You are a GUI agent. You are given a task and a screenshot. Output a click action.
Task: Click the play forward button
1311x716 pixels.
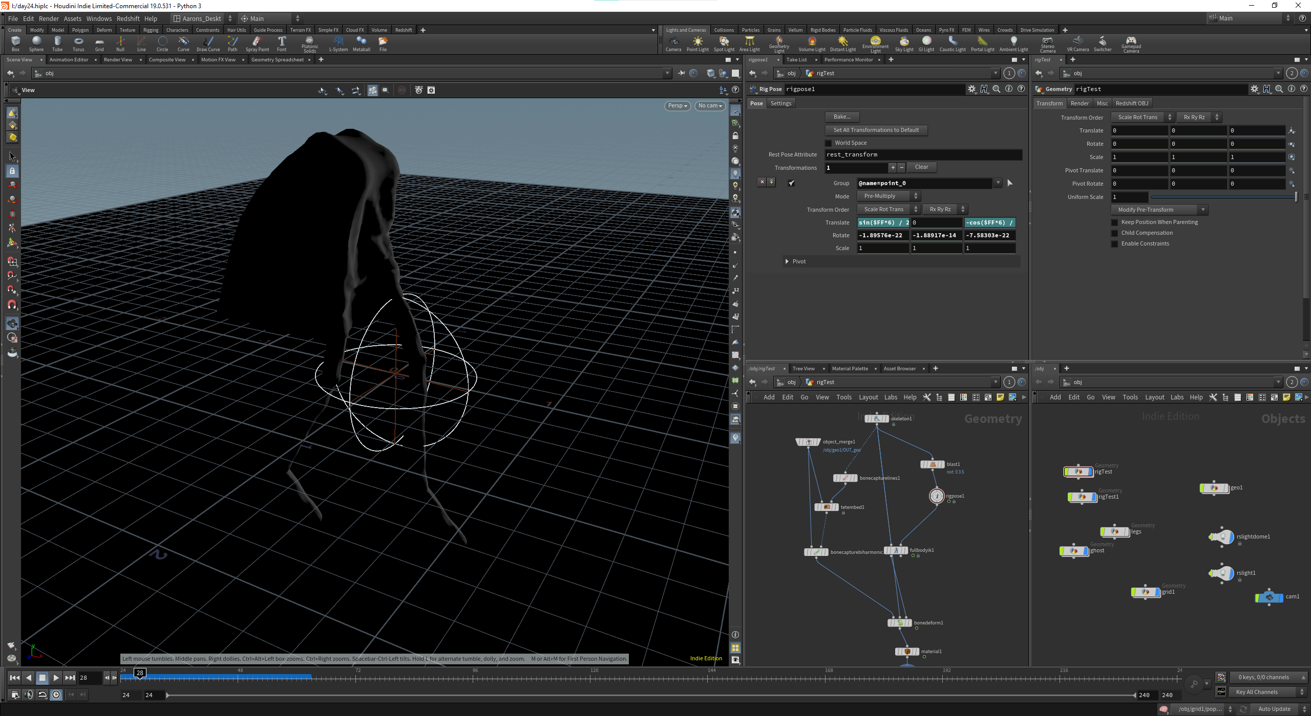pyautogui.click(x=56, y=678)
